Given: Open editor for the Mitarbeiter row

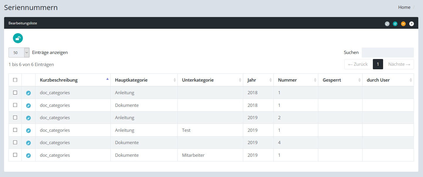Looking at the screenshot, I should pyautogui.click(x=28, y=156).
